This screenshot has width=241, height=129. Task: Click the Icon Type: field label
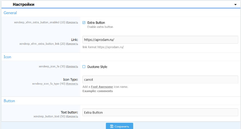pyautogui.click(x=71, y=80)
